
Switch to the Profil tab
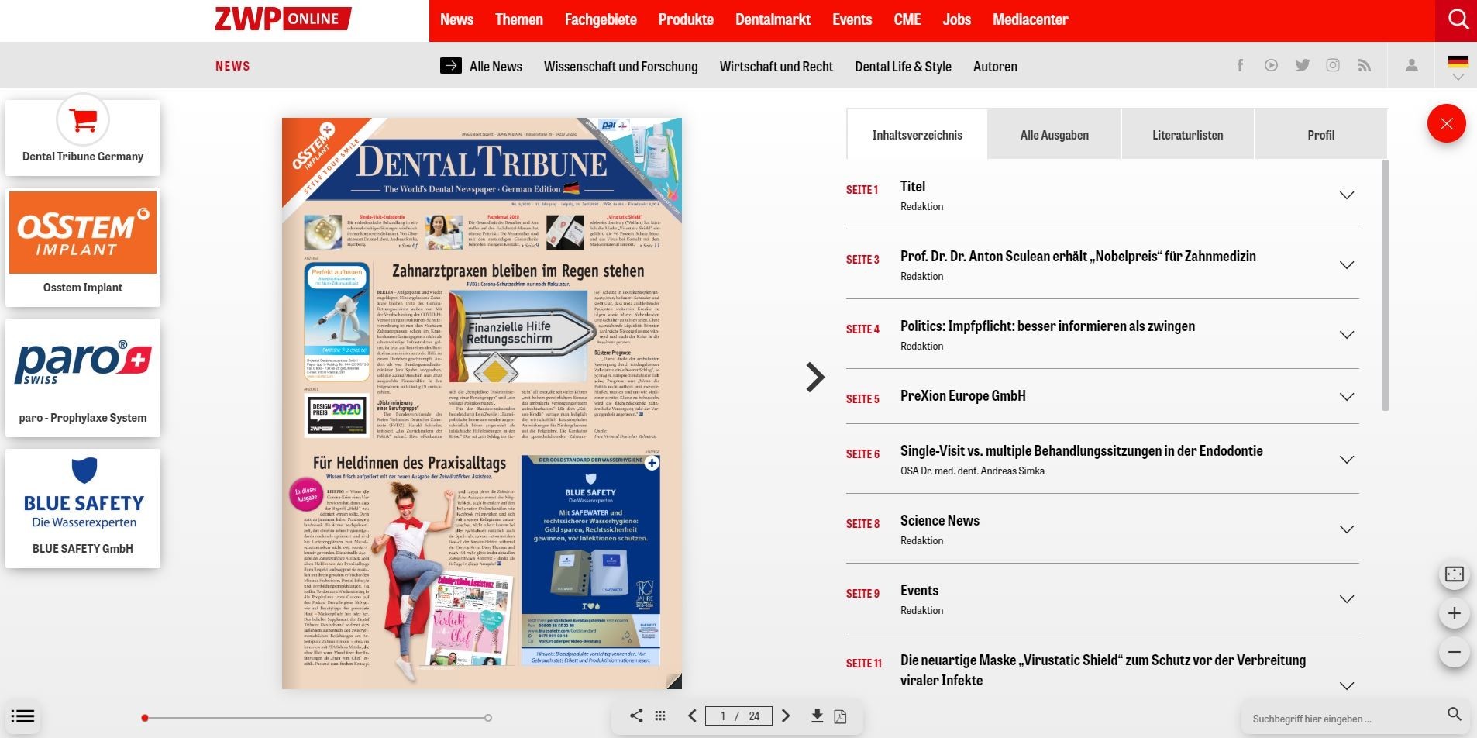pyautogui.click(x=1320, y=134)
